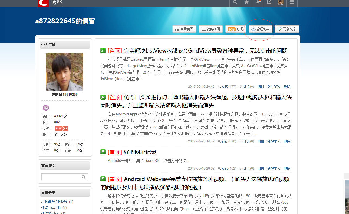Click the 文章分类 panel header
Screen dimensions: 349x214
[x=65, y=193]
